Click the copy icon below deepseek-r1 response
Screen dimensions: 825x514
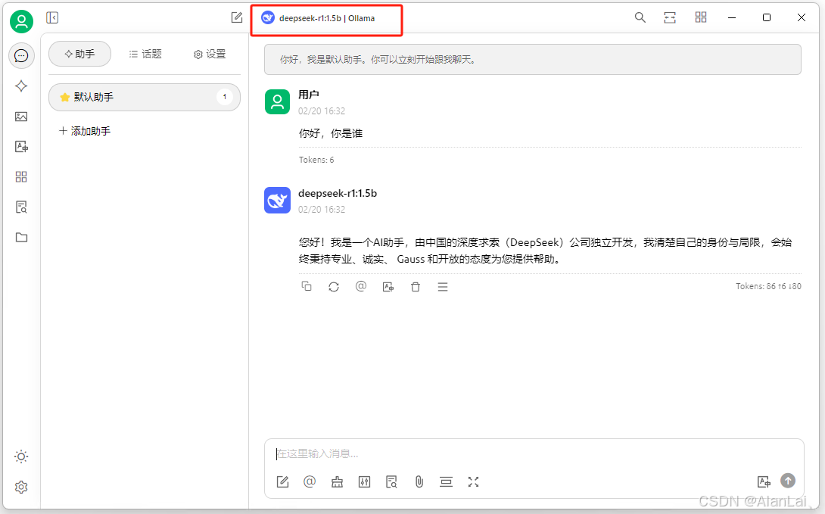(x=307, y=286)
